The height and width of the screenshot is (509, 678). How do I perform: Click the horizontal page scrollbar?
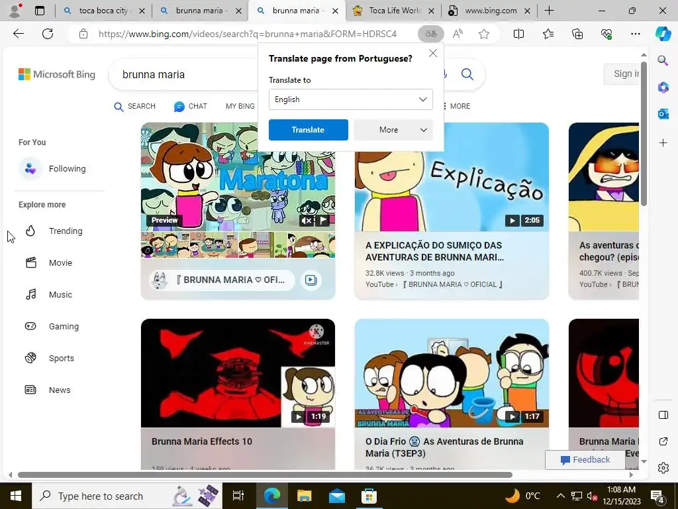(x=265, y=475)
